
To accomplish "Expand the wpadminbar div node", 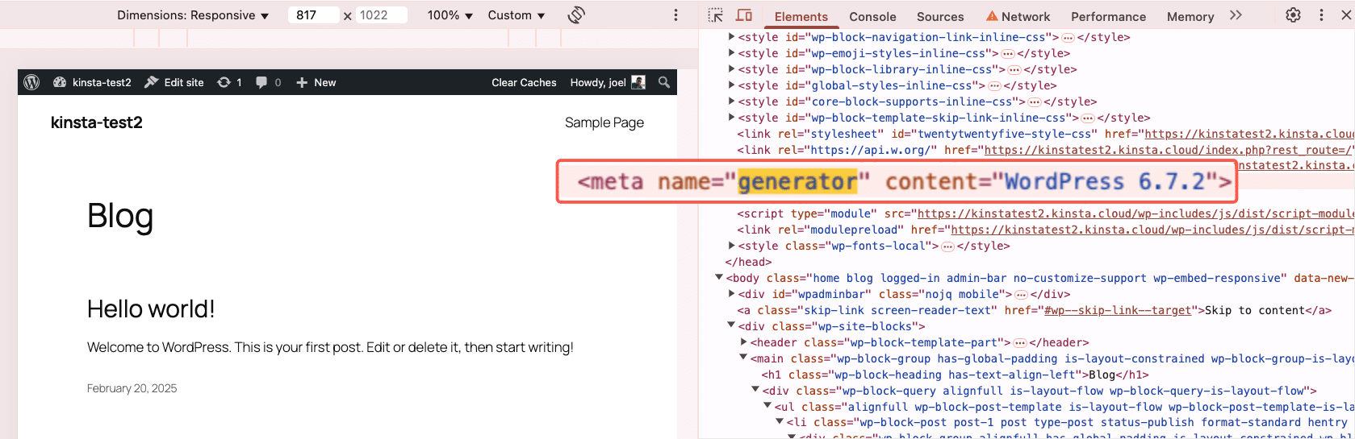I will 731,294.
